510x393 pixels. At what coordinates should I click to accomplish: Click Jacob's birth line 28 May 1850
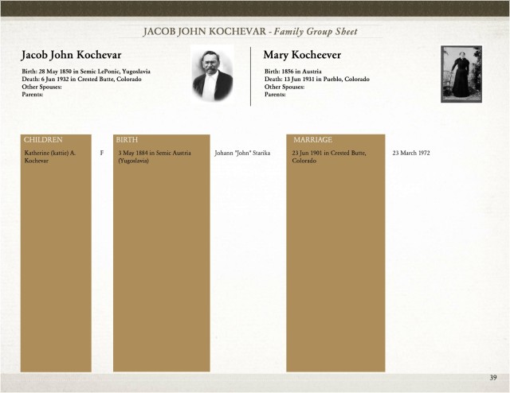pyautogui.click(x=86, y=72)
